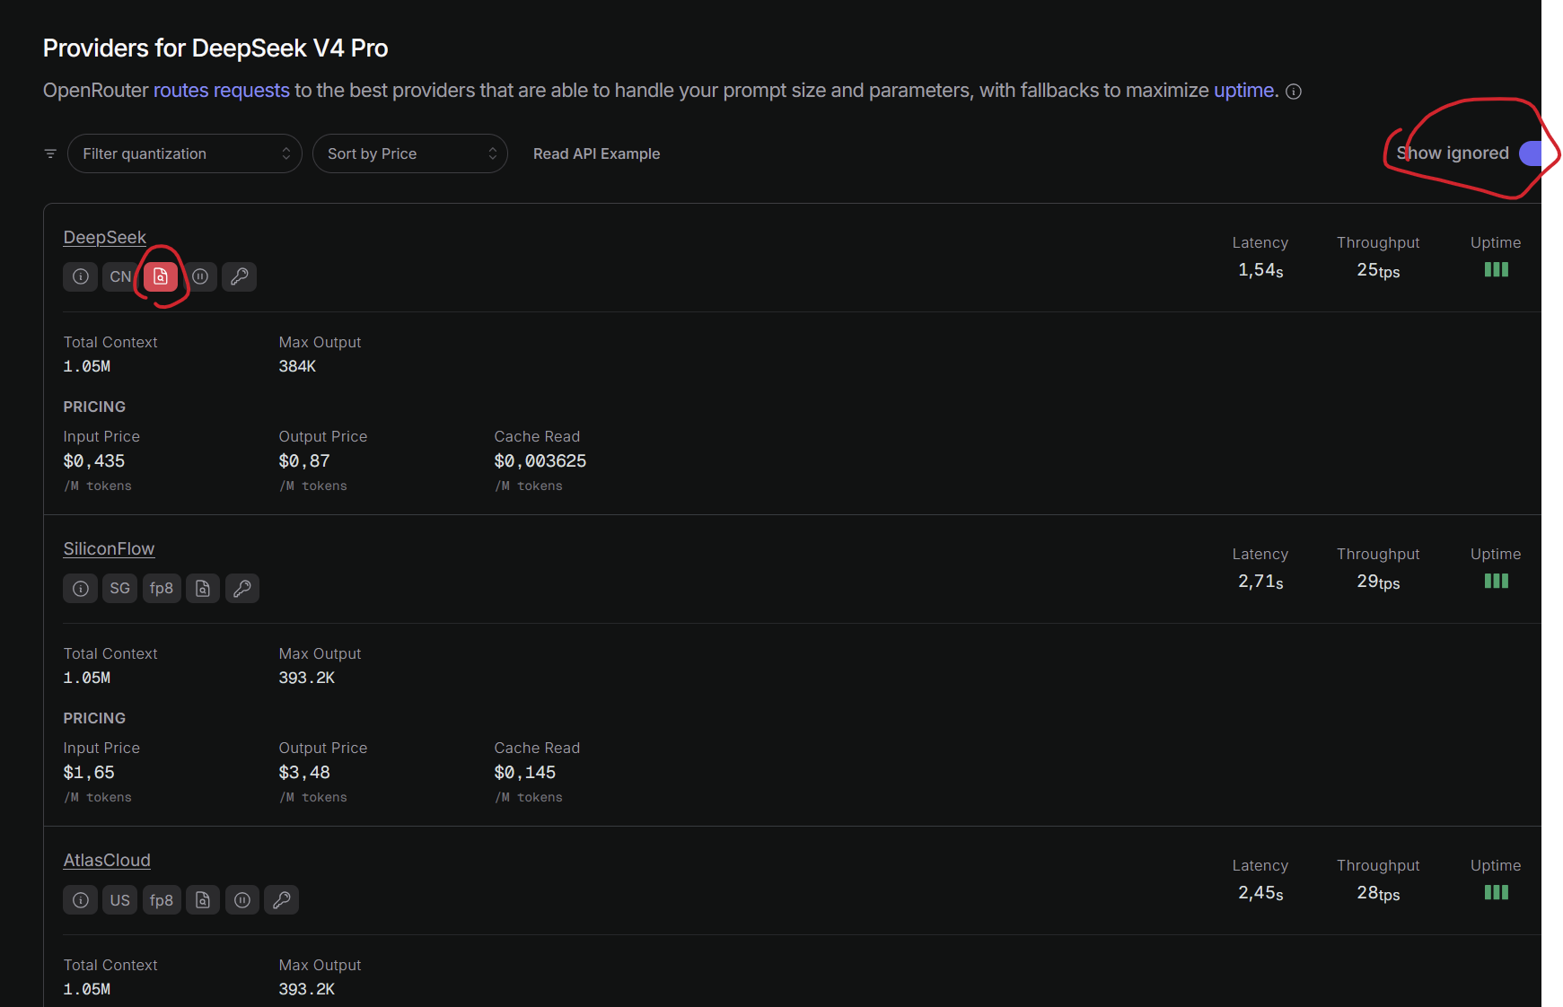Open the SiliconFlow provider link
The height and width of the screenshot is (1007, 1563).
[109, 548]
